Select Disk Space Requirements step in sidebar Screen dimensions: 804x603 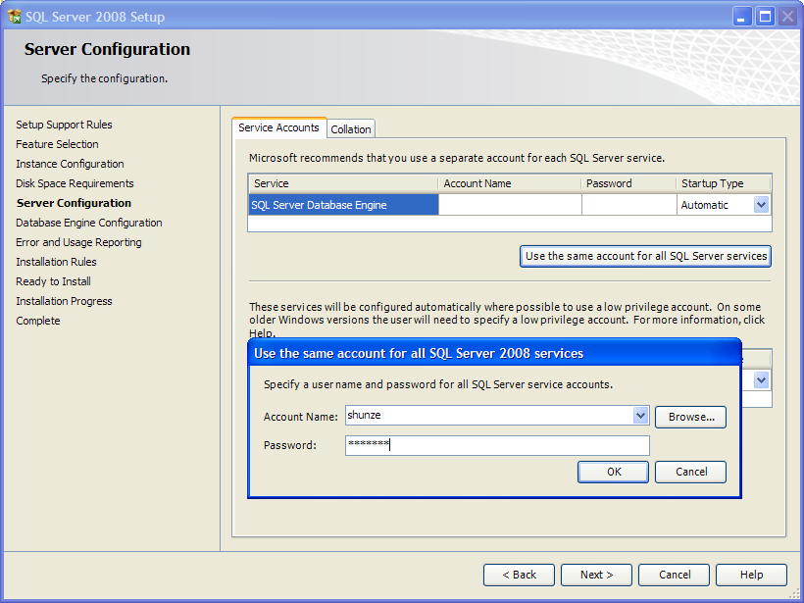75,183
